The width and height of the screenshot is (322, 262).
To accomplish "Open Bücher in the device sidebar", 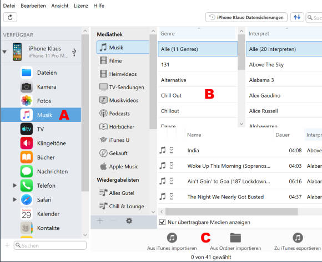I will (41, 157).
